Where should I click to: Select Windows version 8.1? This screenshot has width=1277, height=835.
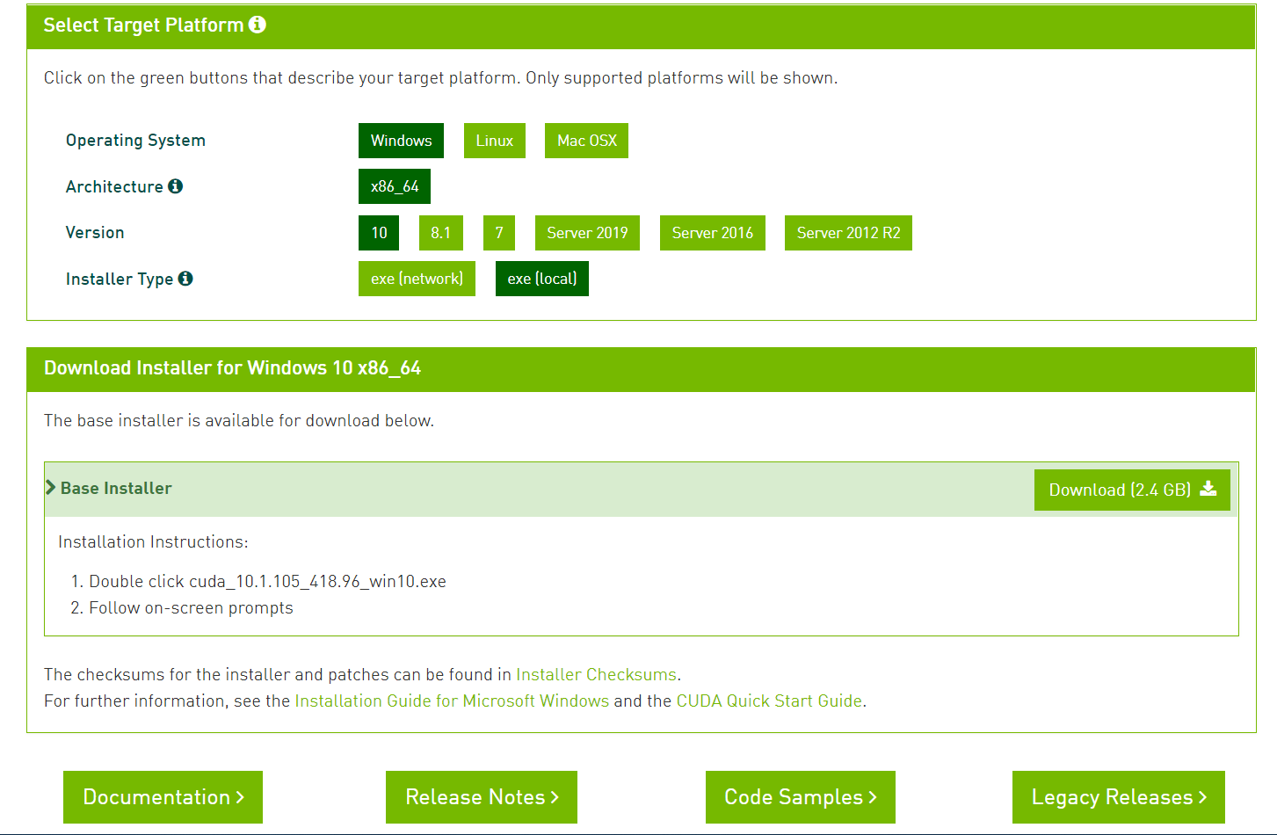[x=441, y=233]
